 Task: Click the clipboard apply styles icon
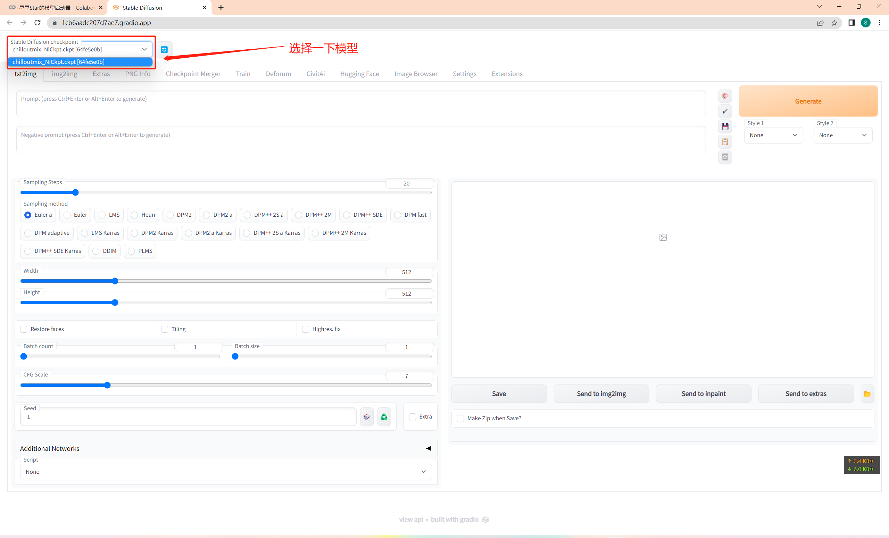tap(724, 142)
